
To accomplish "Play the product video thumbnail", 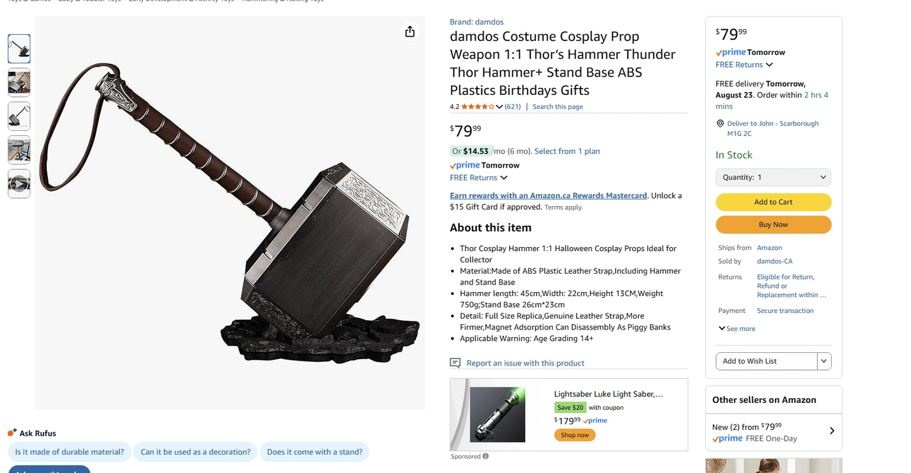I will point(19,184).
